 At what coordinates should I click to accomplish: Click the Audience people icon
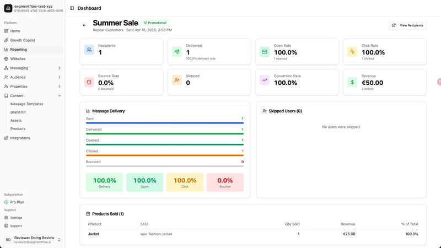point(6,77)
